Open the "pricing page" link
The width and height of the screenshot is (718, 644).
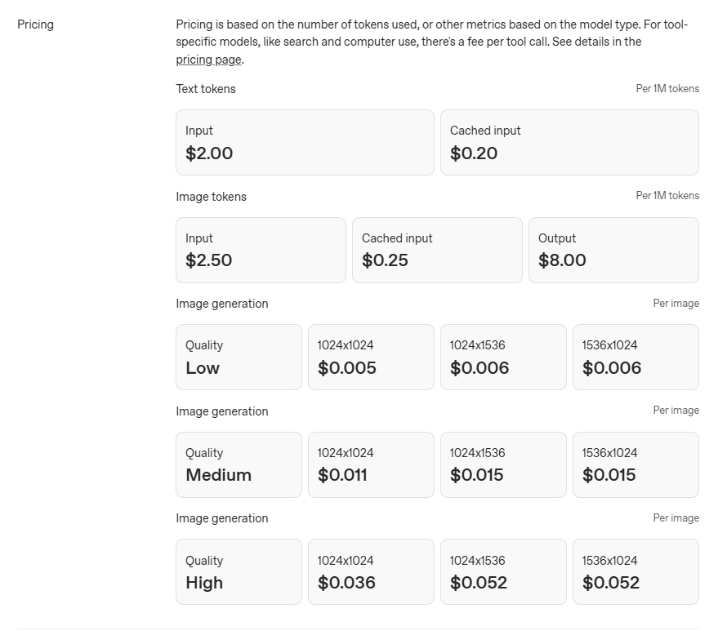point(208,60)
